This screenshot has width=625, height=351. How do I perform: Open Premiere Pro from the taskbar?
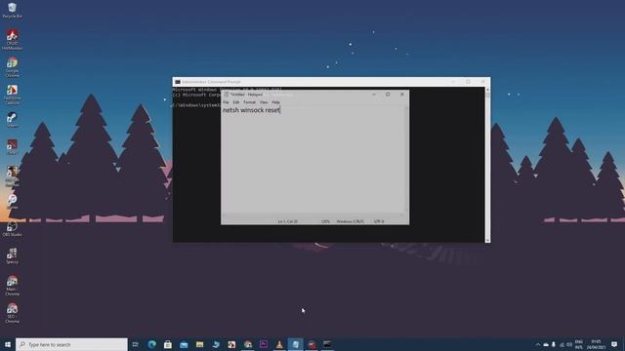point(264,344)
